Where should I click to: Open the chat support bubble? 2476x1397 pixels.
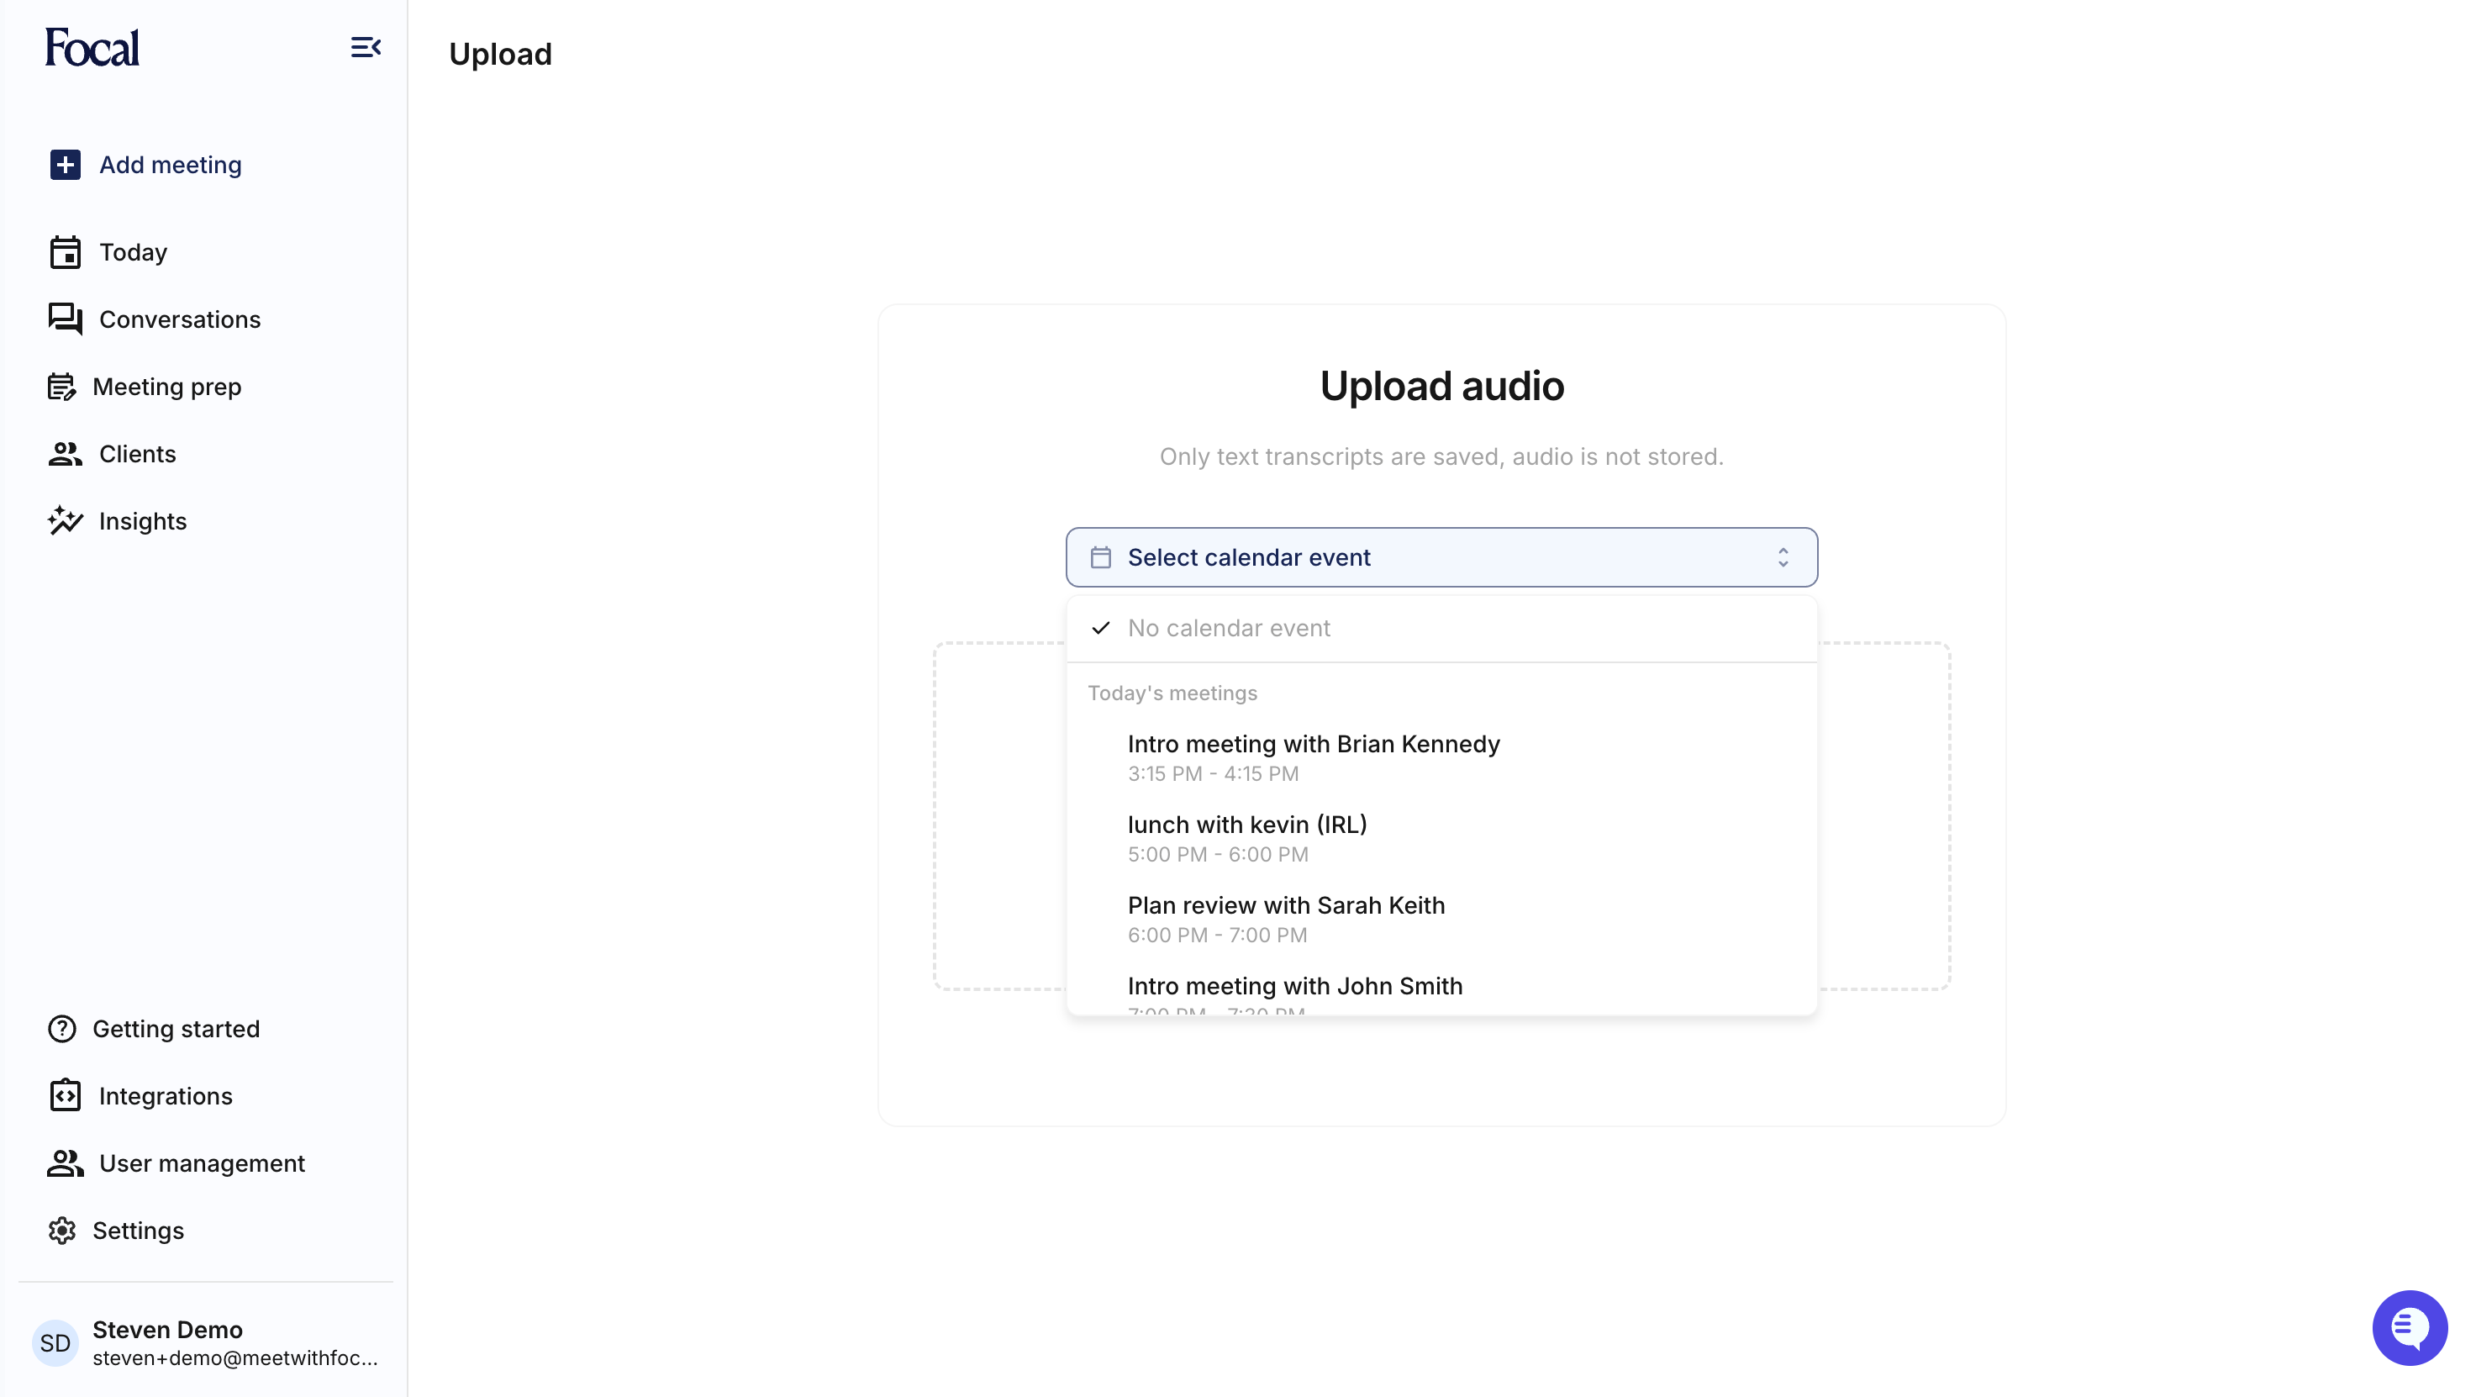point(2410,1328)
